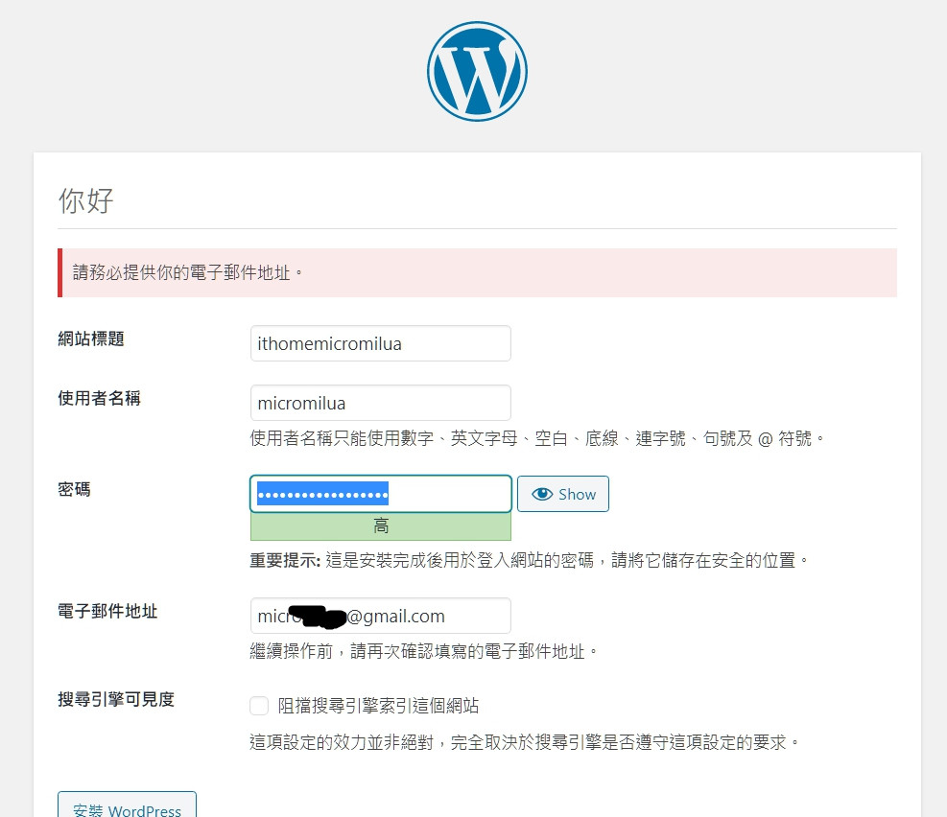Click the 阻擋搜尋引擎索引這個網站 checkbox label
The image size is (947, 817).
point(378,706)
